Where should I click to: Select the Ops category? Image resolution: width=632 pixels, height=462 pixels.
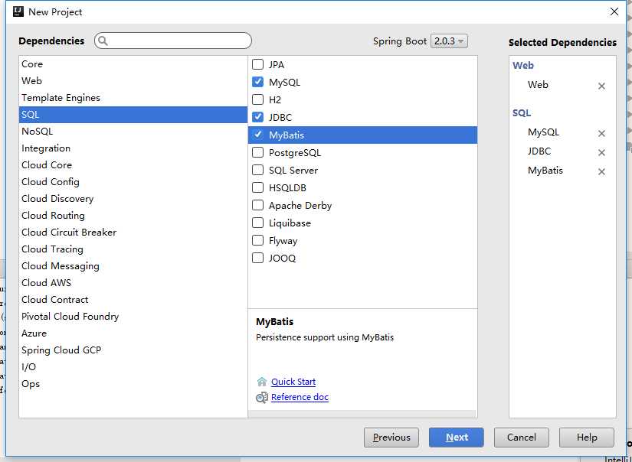click(x=133, y=384)
